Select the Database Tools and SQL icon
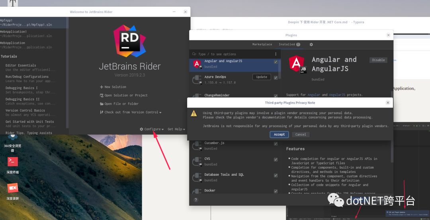Image resolution: width=430 pixels, height=220 pixels. click(x=197, y=177)
